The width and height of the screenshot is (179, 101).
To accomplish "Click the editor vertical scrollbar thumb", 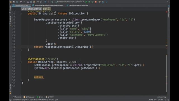I will pos(167,73).
